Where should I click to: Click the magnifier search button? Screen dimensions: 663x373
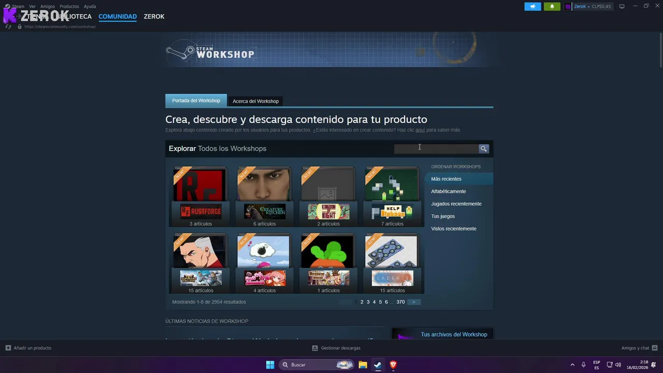[484, 149]
